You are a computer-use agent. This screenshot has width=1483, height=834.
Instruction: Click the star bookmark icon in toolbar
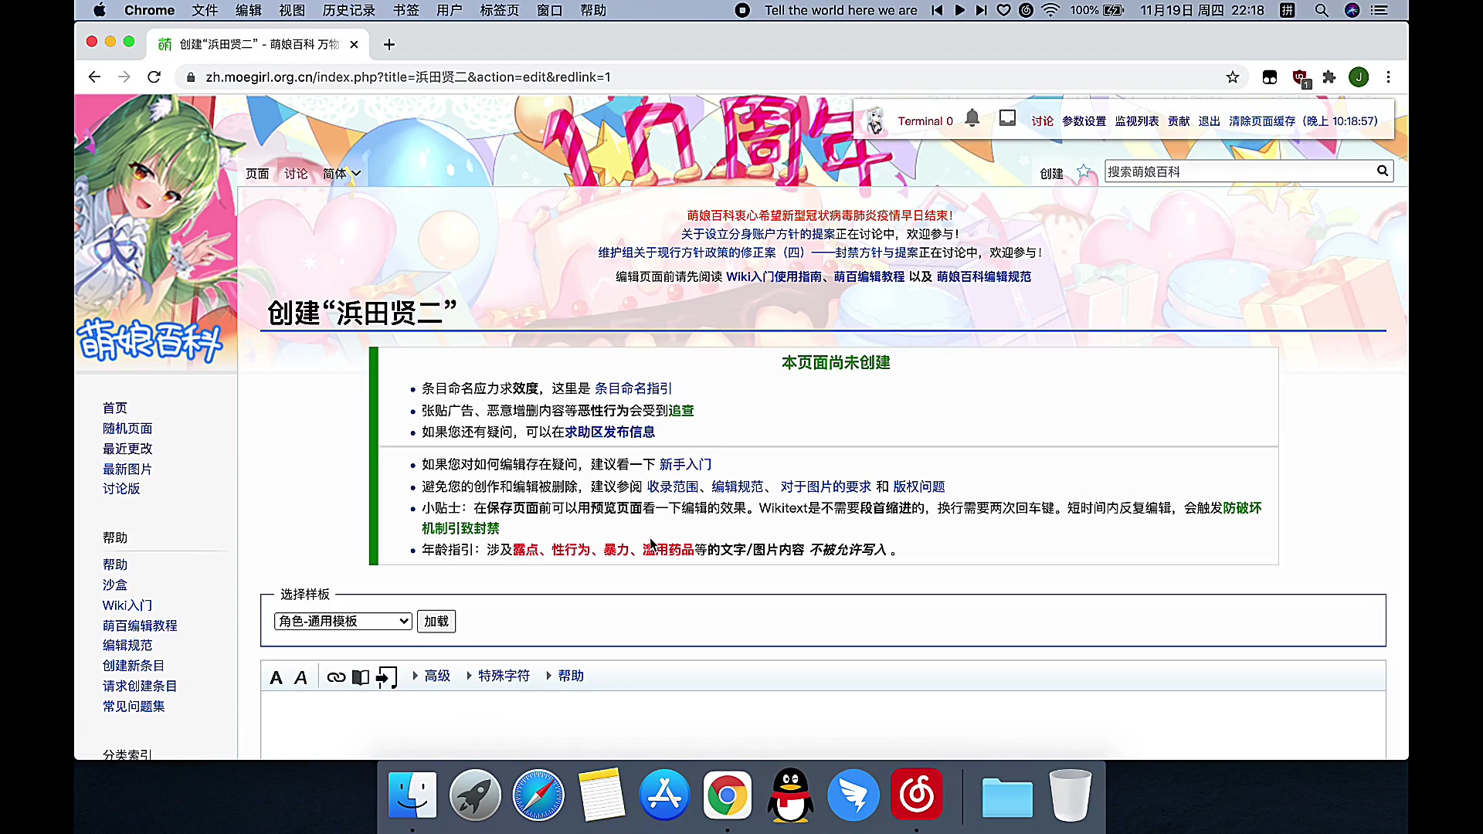(x=1233, y=76)
